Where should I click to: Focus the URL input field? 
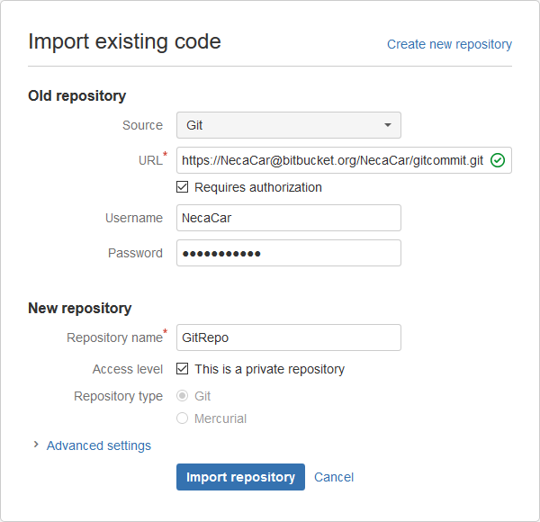click(x=333, y=160)
